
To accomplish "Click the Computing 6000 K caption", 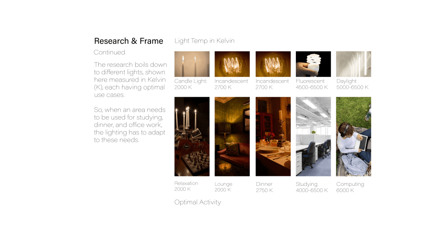I will pyautogui.click(x=350, y=187).
